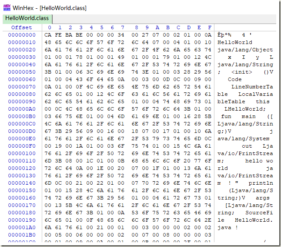The image size is (281, 247).
Task: Click offset 00000120 in the offset column
Action: [22, 168]
